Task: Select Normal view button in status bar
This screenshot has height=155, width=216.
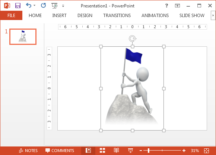Action: tap(88, 150)
